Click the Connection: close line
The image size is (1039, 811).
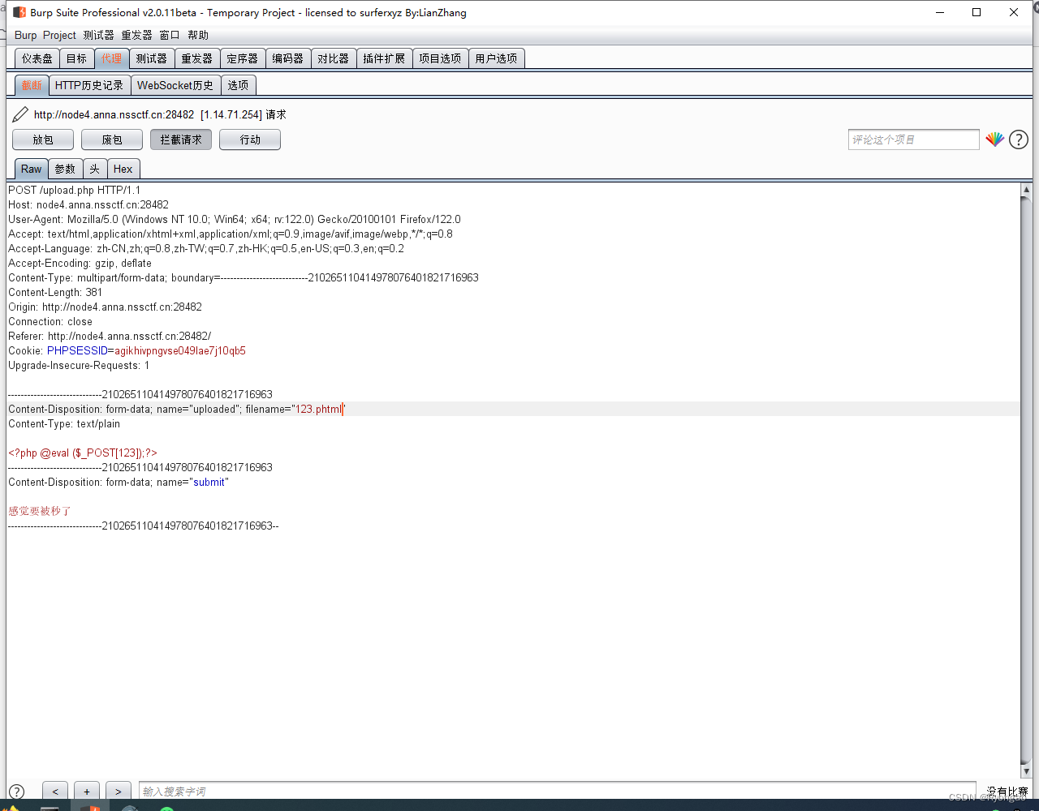pos(50,321)
